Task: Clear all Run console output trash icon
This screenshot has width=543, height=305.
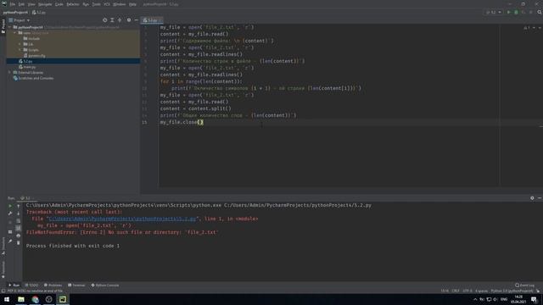Action: pyautogui.click(x=19, y=243)
